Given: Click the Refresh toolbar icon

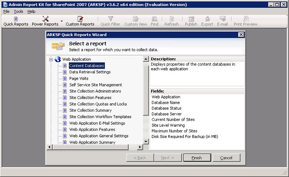Looking at the screenshot, I should tap(172, 21).
